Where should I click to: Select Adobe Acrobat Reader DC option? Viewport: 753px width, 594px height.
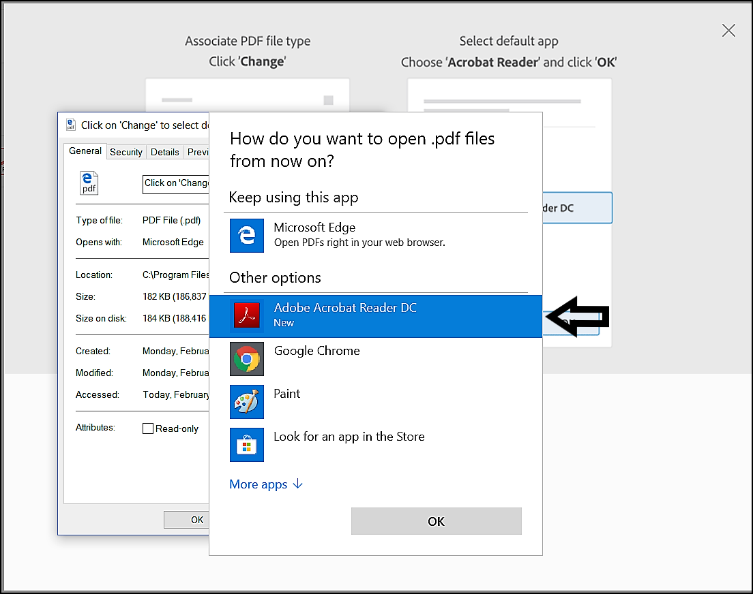(376, 316)
